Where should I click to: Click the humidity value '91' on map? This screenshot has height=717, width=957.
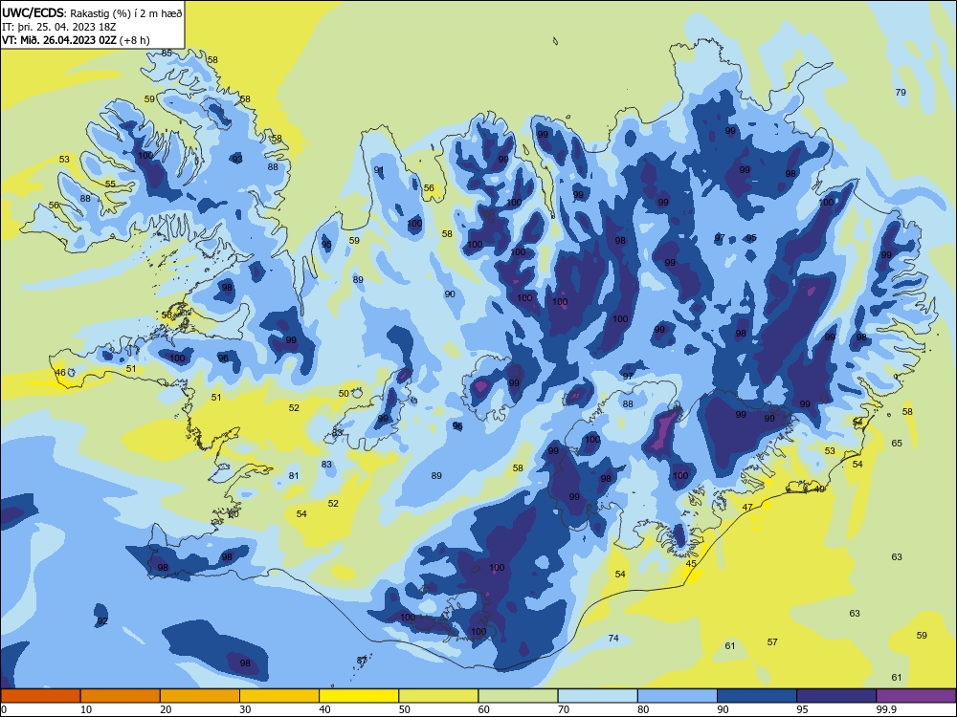point(379,170)
